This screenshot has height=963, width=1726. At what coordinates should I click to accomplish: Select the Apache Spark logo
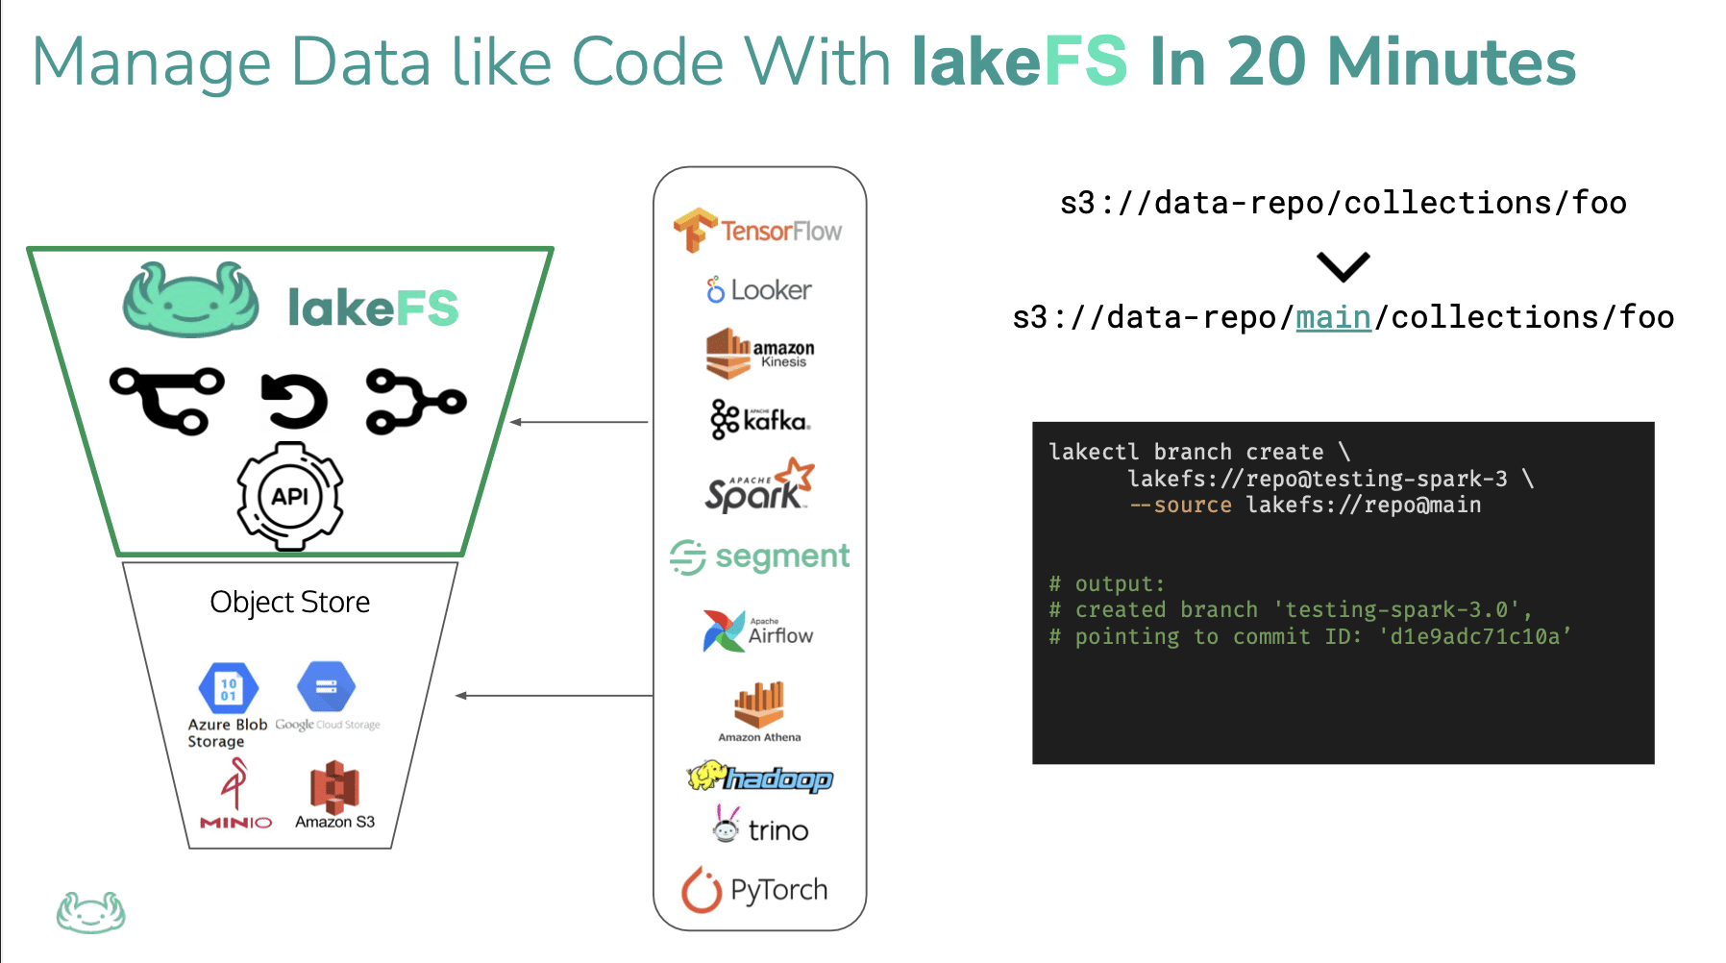tap(759, 486)
